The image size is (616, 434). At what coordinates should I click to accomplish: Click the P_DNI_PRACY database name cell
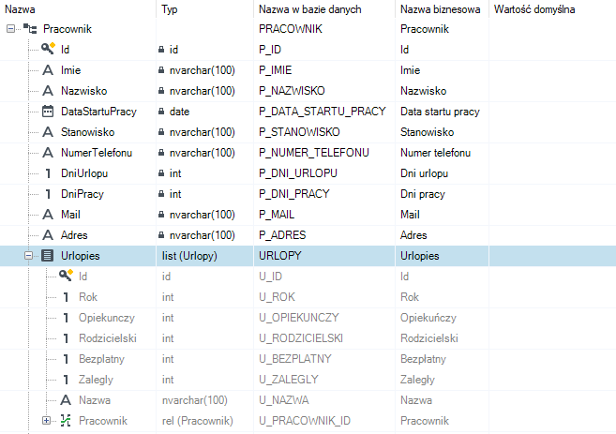(x=324, y=194)
